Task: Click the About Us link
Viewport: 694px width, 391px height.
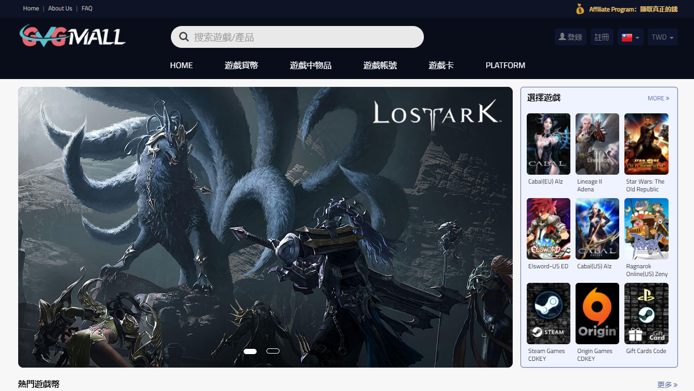Action: coord(60,8)
